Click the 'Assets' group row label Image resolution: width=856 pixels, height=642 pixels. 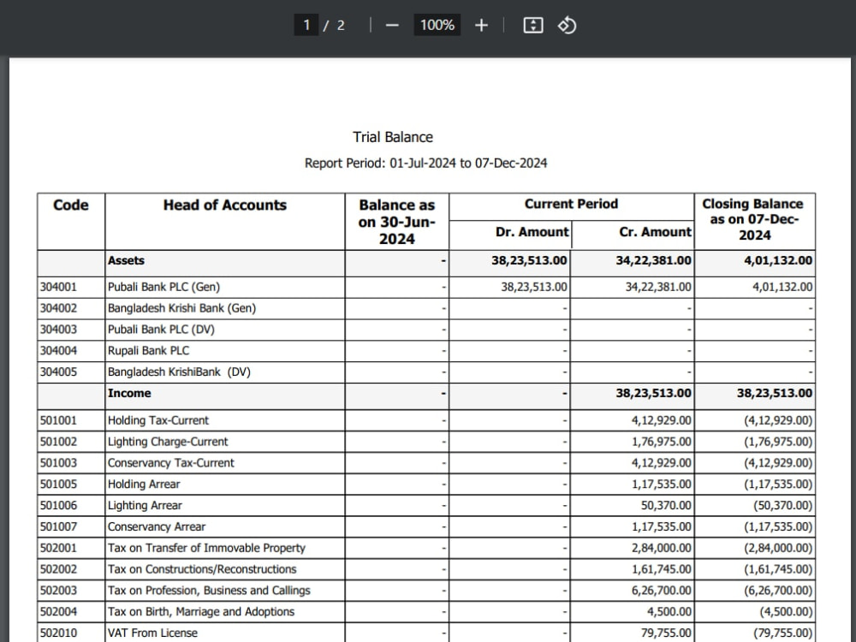click(x=126, y=260)
